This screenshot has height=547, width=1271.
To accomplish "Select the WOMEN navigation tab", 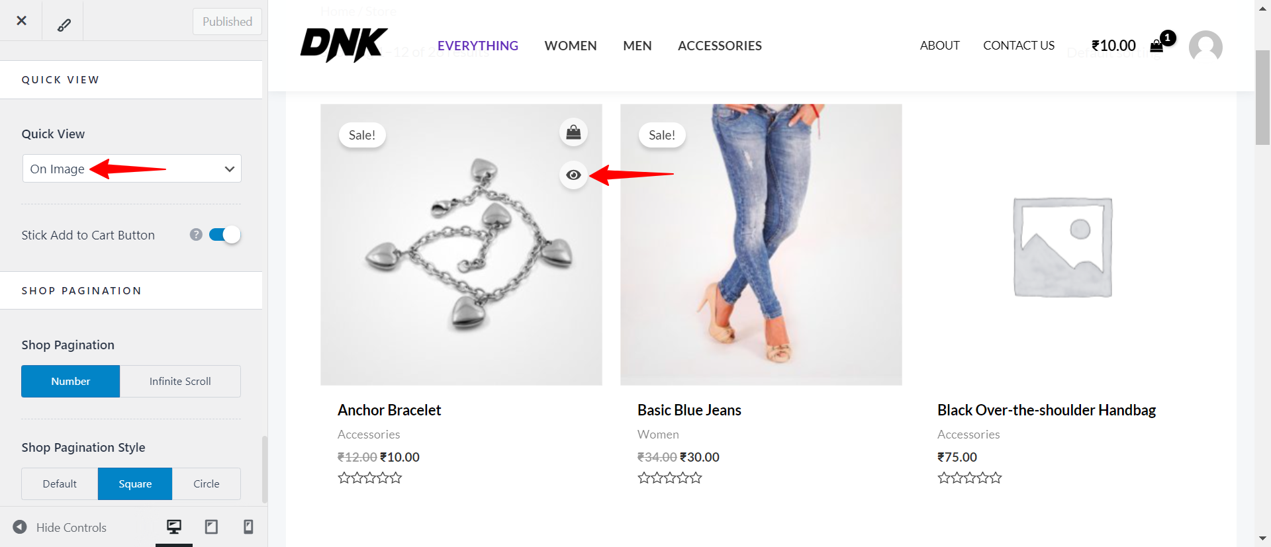I will tap(570, 46).
